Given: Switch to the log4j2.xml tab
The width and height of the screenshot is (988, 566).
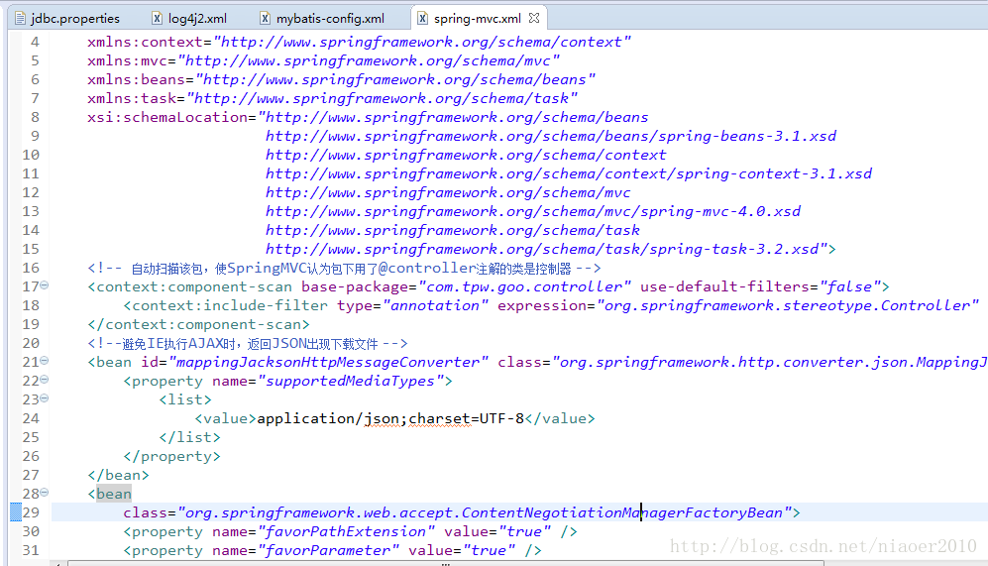Looking at the screenshot, I should pos(189,18).
